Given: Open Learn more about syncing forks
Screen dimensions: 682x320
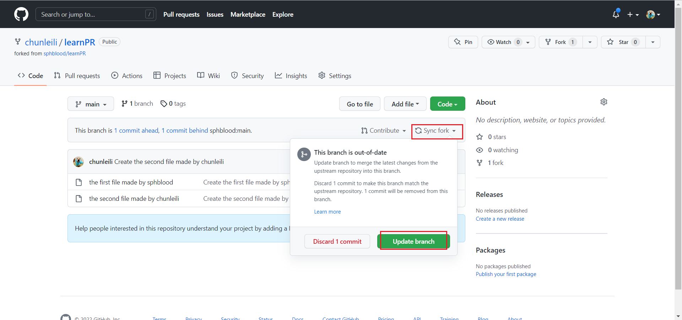Looking at the screenshot, I should pos(327,212).
